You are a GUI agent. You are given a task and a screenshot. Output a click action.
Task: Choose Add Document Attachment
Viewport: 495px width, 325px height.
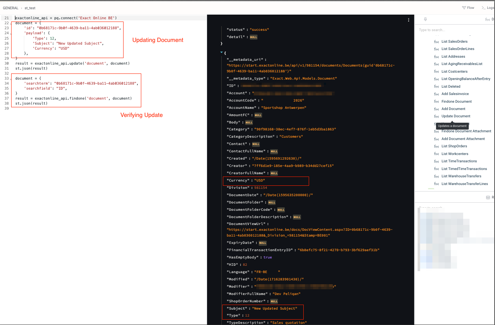click(x=463, y=139)
